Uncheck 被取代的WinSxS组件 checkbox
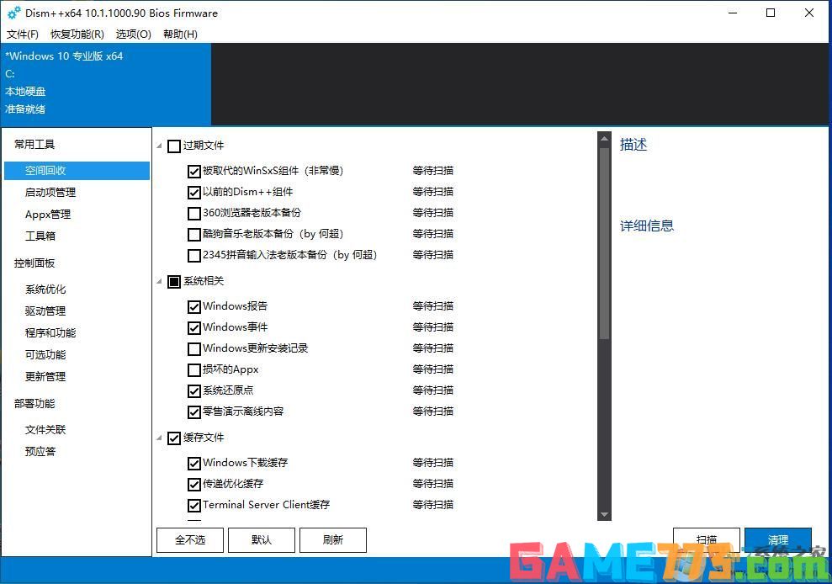832x584 pixels. point(194,171)
